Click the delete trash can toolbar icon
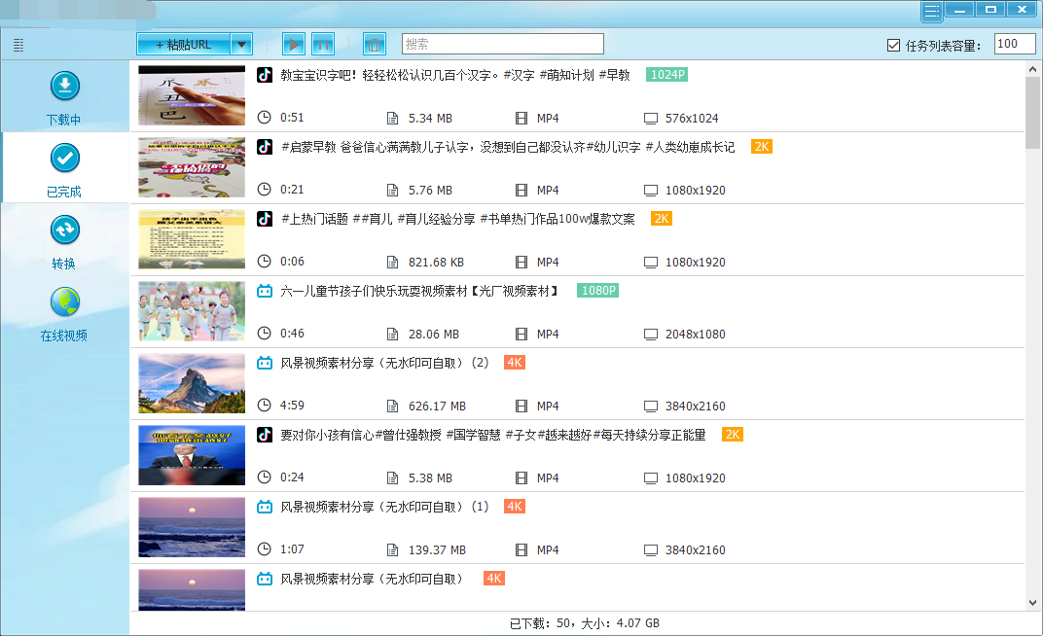This screenshot has height=636, width=1043. 375,44
